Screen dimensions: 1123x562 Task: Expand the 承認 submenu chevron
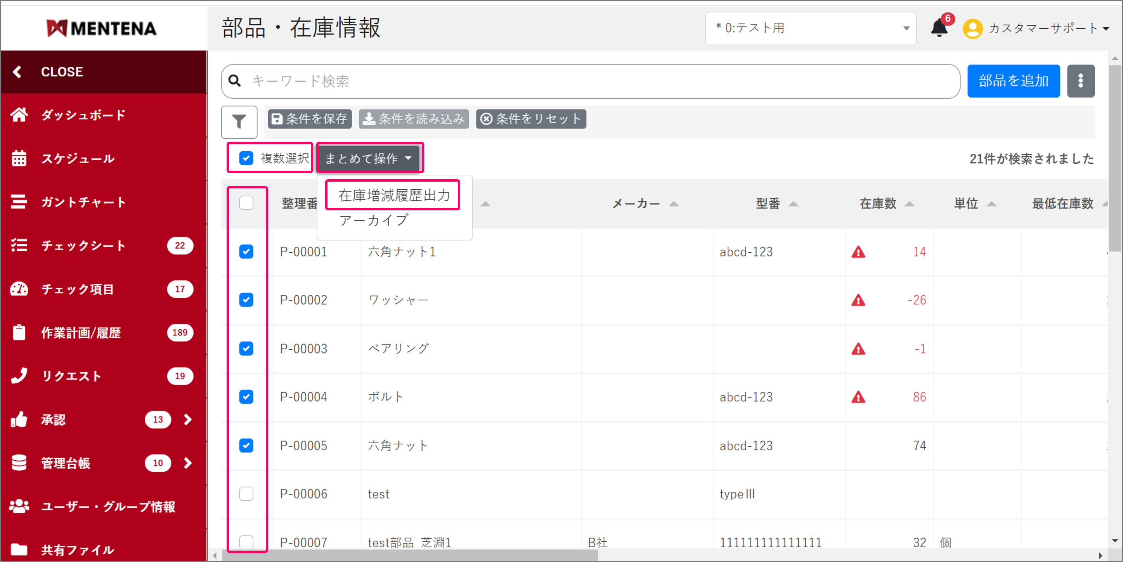(187, 420)
